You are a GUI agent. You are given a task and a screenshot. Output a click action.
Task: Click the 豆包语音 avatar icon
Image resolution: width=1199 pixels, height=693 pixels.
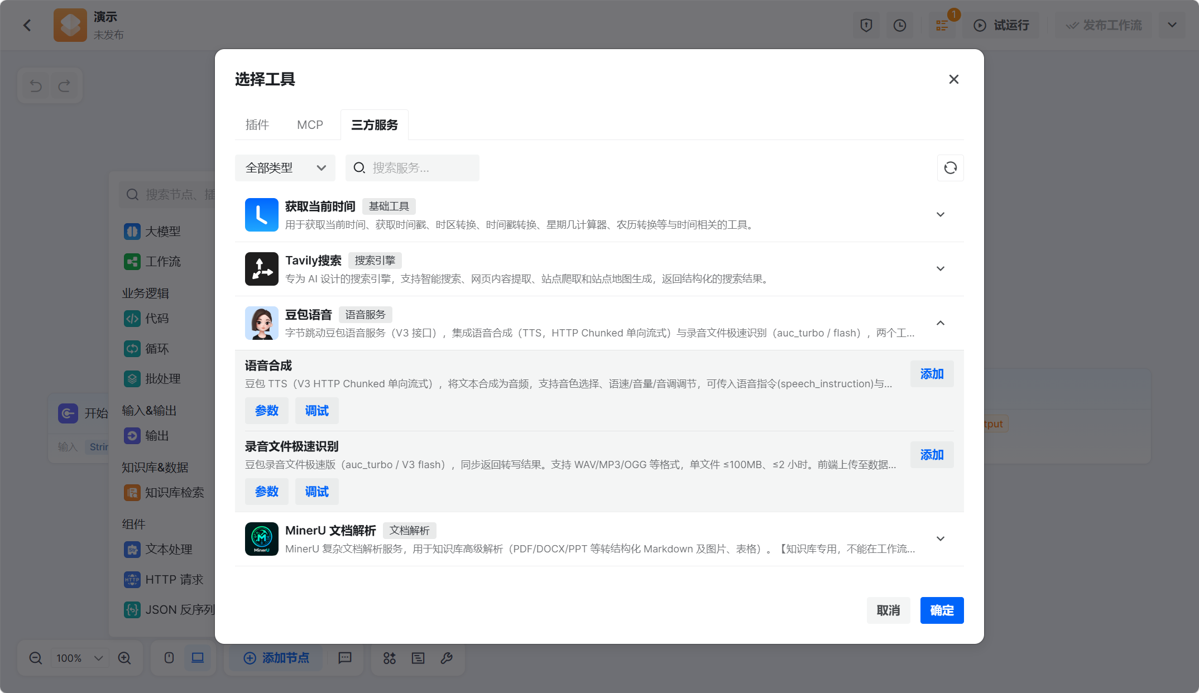tap(262, 323)
